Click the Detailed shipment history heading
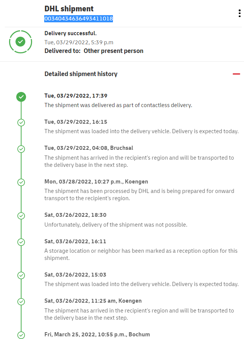 (81, 74)
